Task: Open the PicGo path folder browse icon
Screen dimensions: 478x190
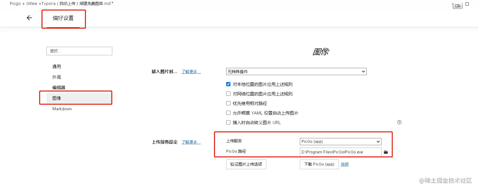Action: point(386,152)
